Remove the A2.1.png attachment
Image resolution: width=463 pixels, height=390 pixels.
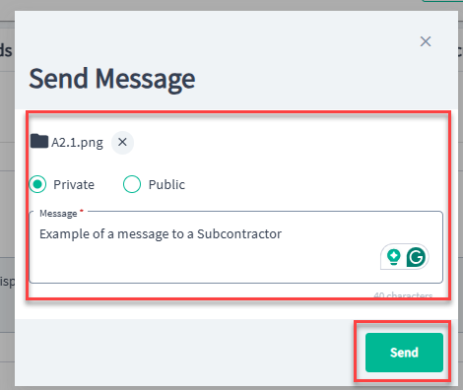pos(122,142)
